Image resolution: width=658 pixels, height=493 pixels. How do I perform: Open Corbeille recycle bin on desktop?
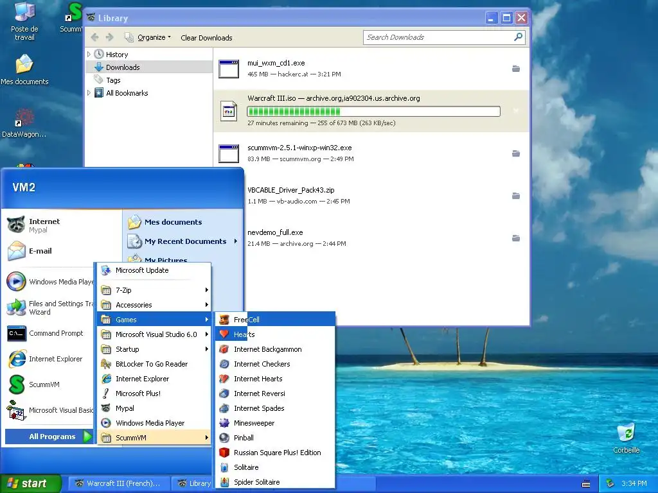pyautogui.click(x=626, y=438)
